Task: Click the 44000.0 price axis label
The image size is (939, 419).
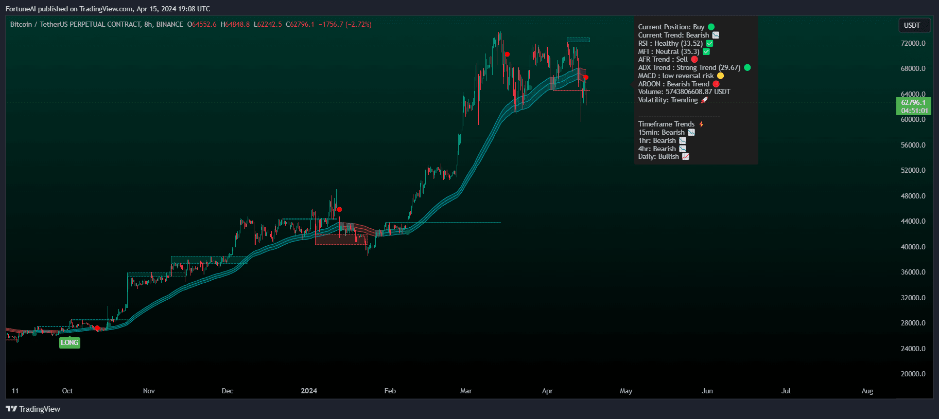Action: [x=913, y=221]
